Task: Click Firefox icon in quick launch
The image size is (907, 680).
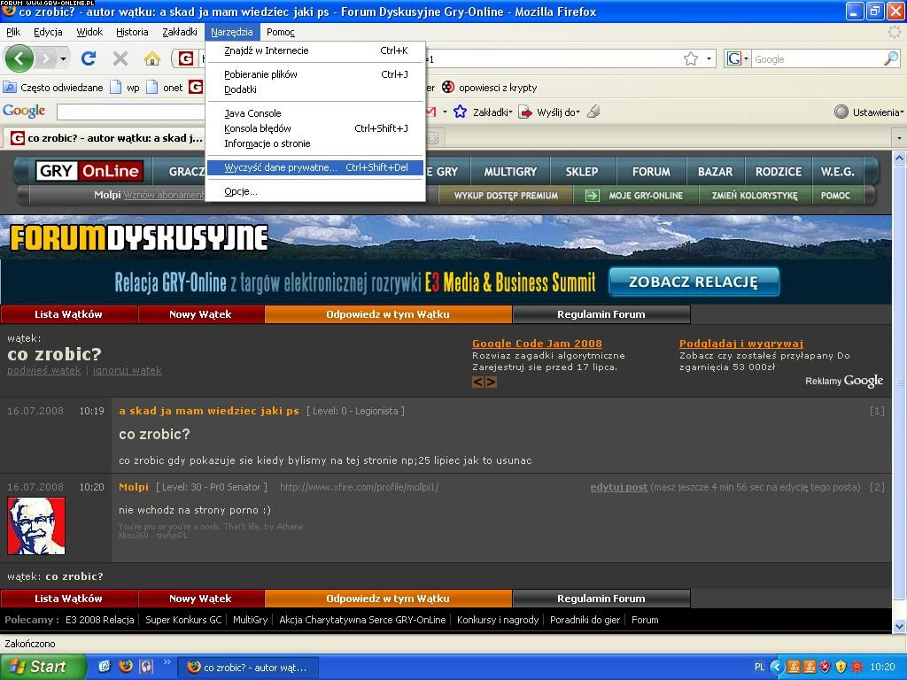Action: (x=126, y=667)
